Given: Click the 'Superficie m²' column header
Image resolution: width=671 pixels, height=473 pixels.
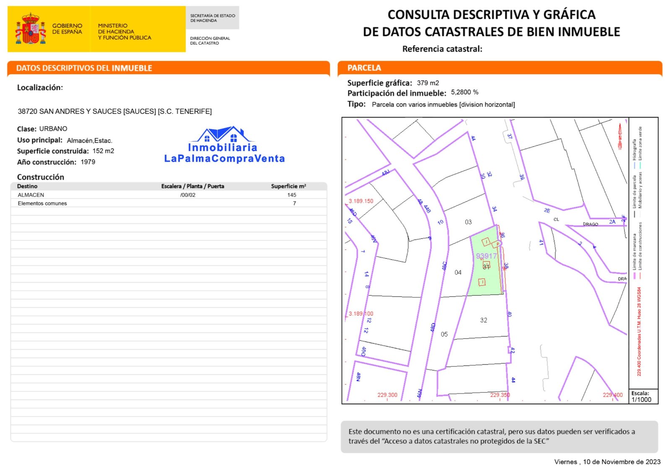Looking at the screenshot, I should [x=289, y=186].
